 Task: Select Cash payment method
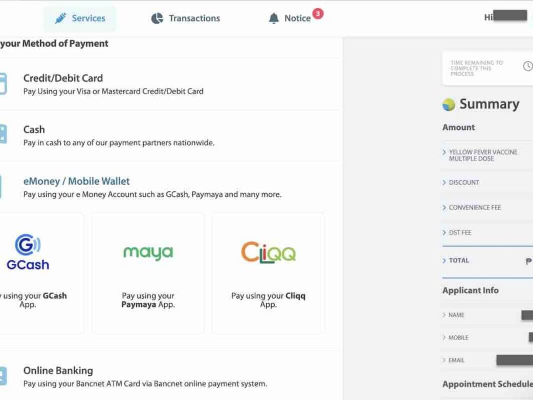click(34, 129)
